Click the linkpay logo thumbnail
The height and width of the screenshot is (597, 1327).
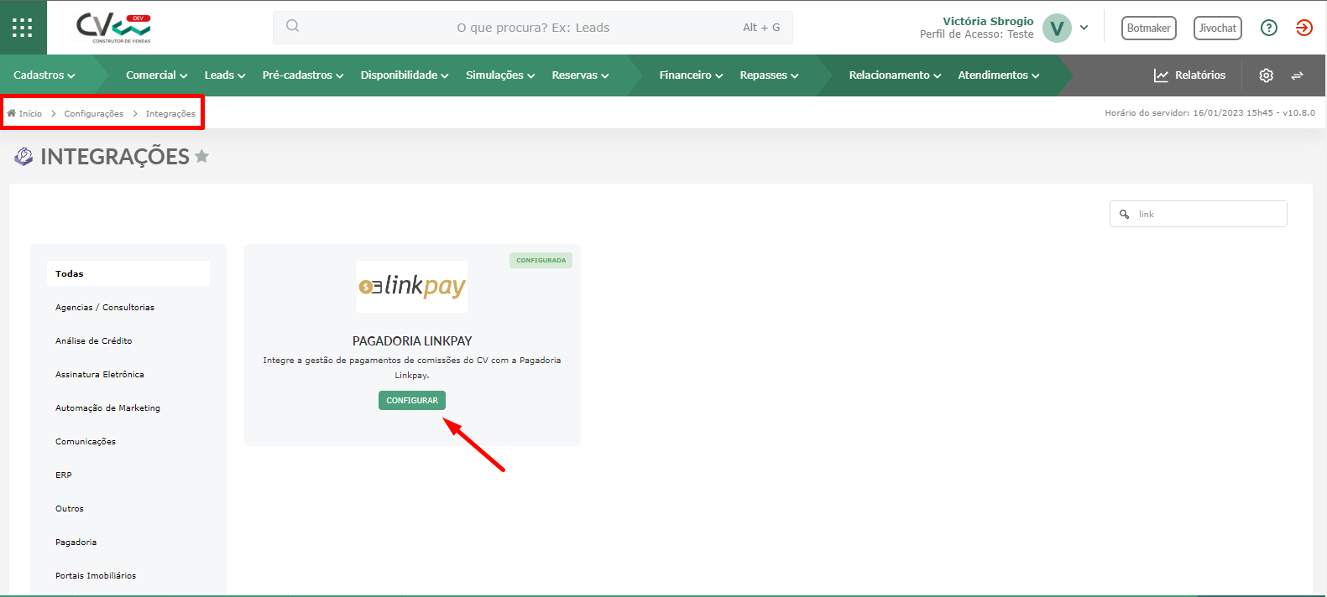coord(412,287)
